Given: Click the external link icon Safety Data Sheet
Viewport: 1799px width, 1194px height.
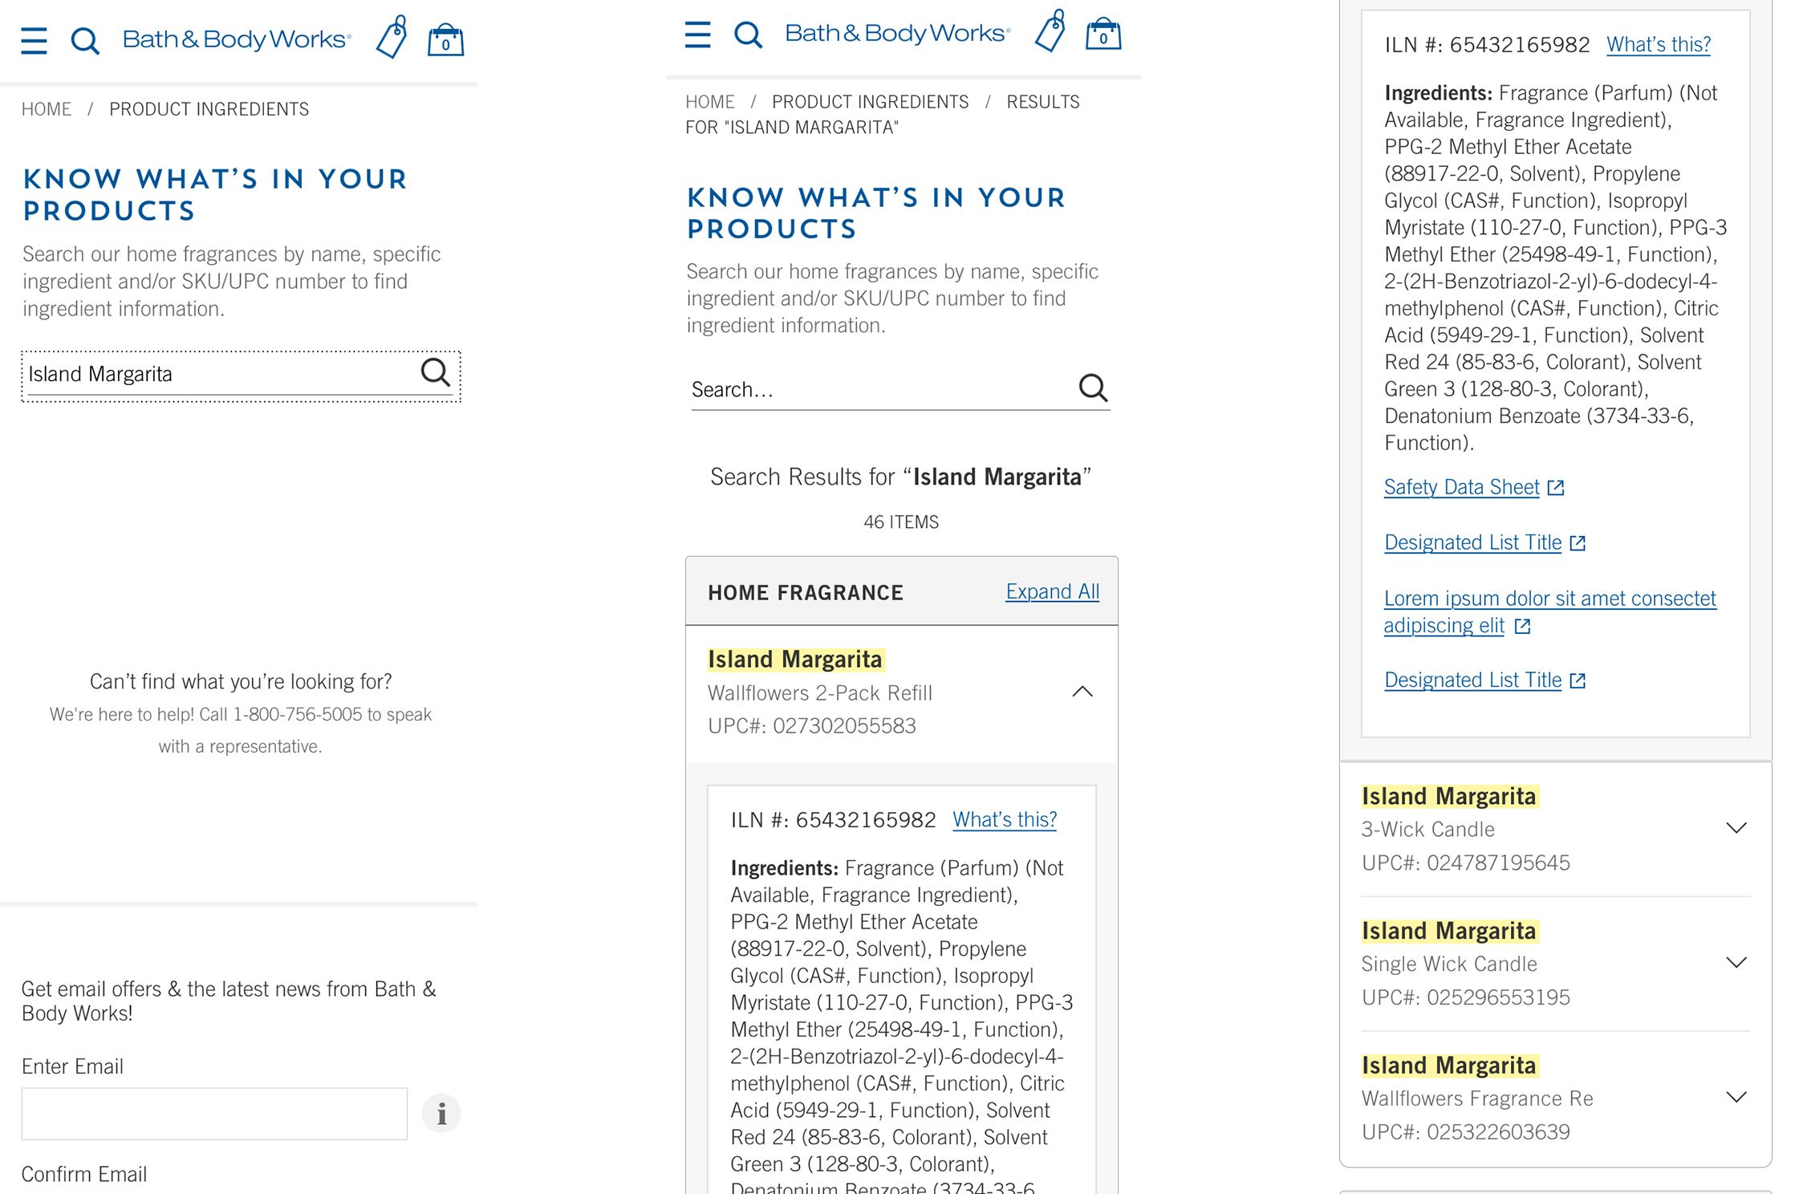Looking at the screenshot, I should click(1549, 486).
